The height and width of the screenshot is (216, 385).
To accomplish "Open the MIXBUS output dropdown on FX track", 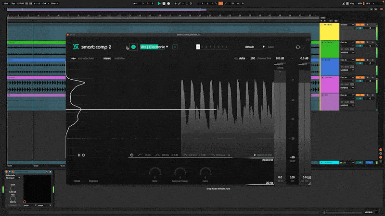I will [347, 105].
